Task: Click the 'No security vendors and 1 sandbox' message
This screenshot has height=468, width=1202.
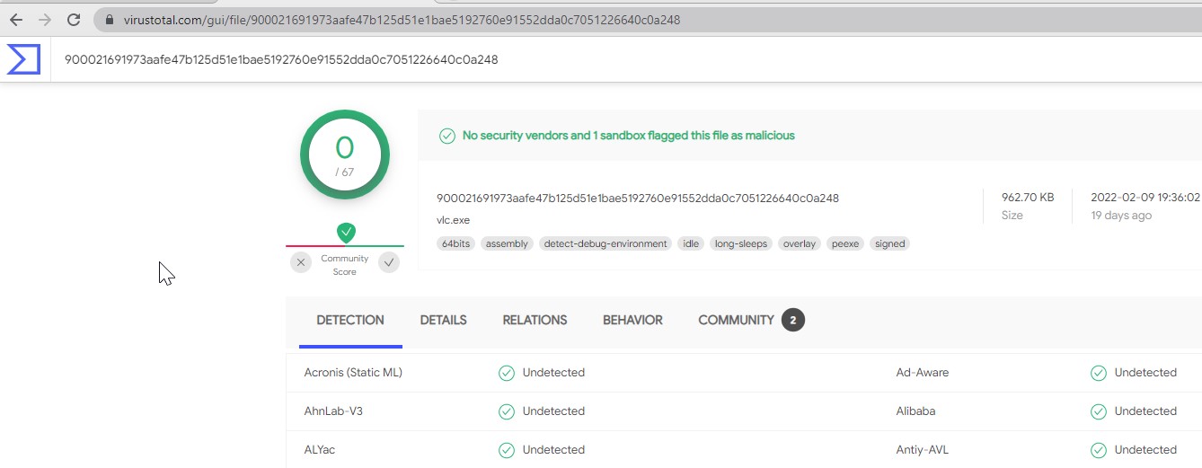Action: tap(629, 136)
